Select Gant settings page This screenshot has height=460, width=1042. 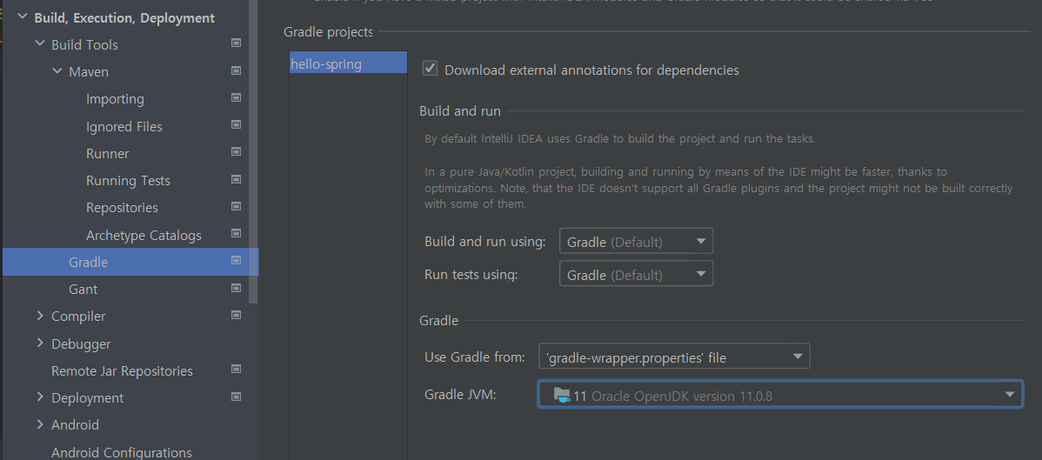click(83, 290)
